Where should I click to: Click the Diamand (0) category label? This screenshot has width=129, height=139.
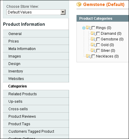111,34
